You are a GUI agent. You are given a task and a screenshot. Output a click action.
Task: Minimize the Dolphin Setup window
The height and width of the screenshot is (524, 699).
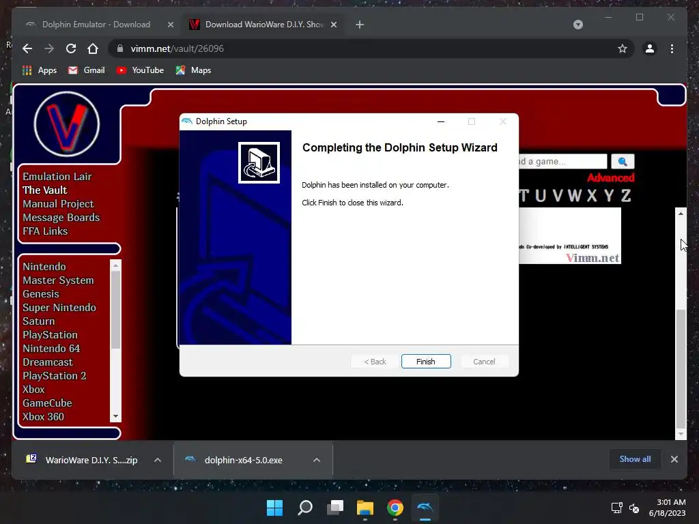pyautogui.click(x=441, y=121)
